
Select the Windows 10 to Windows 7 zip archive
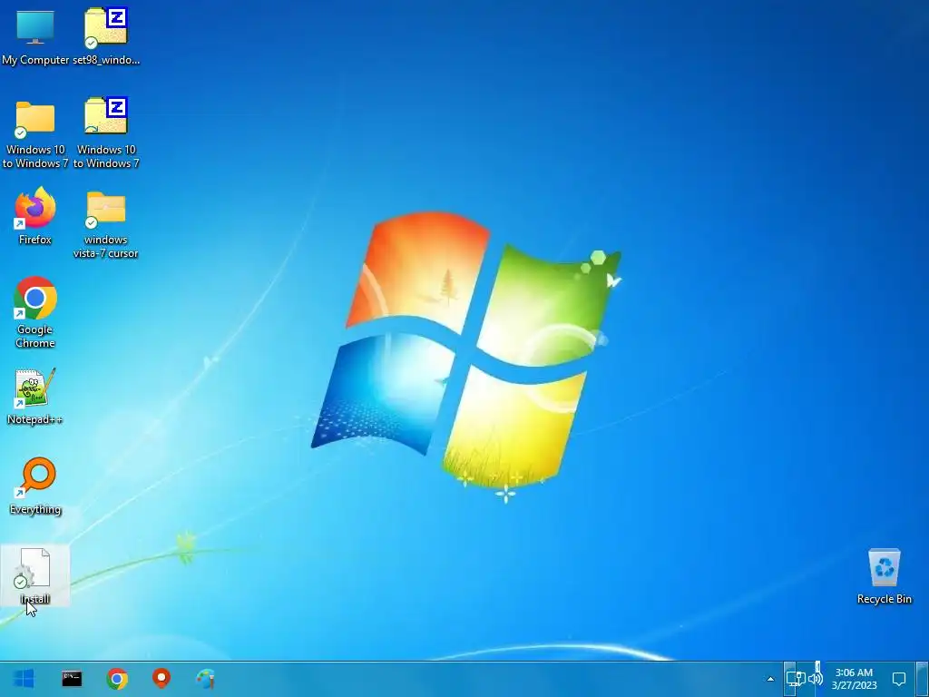[106, 134]
